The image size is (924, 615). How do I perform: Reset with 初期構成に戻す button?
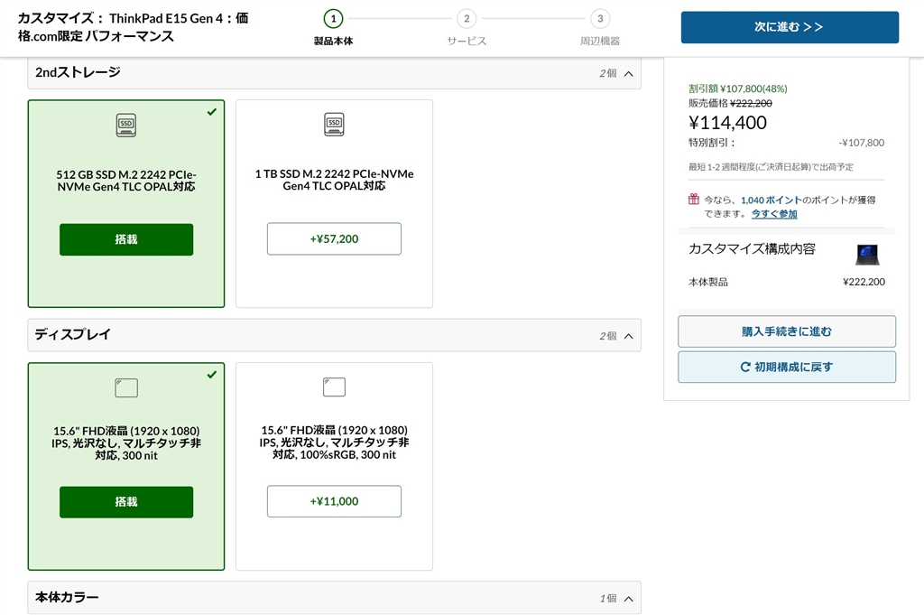tap(787, 368)
